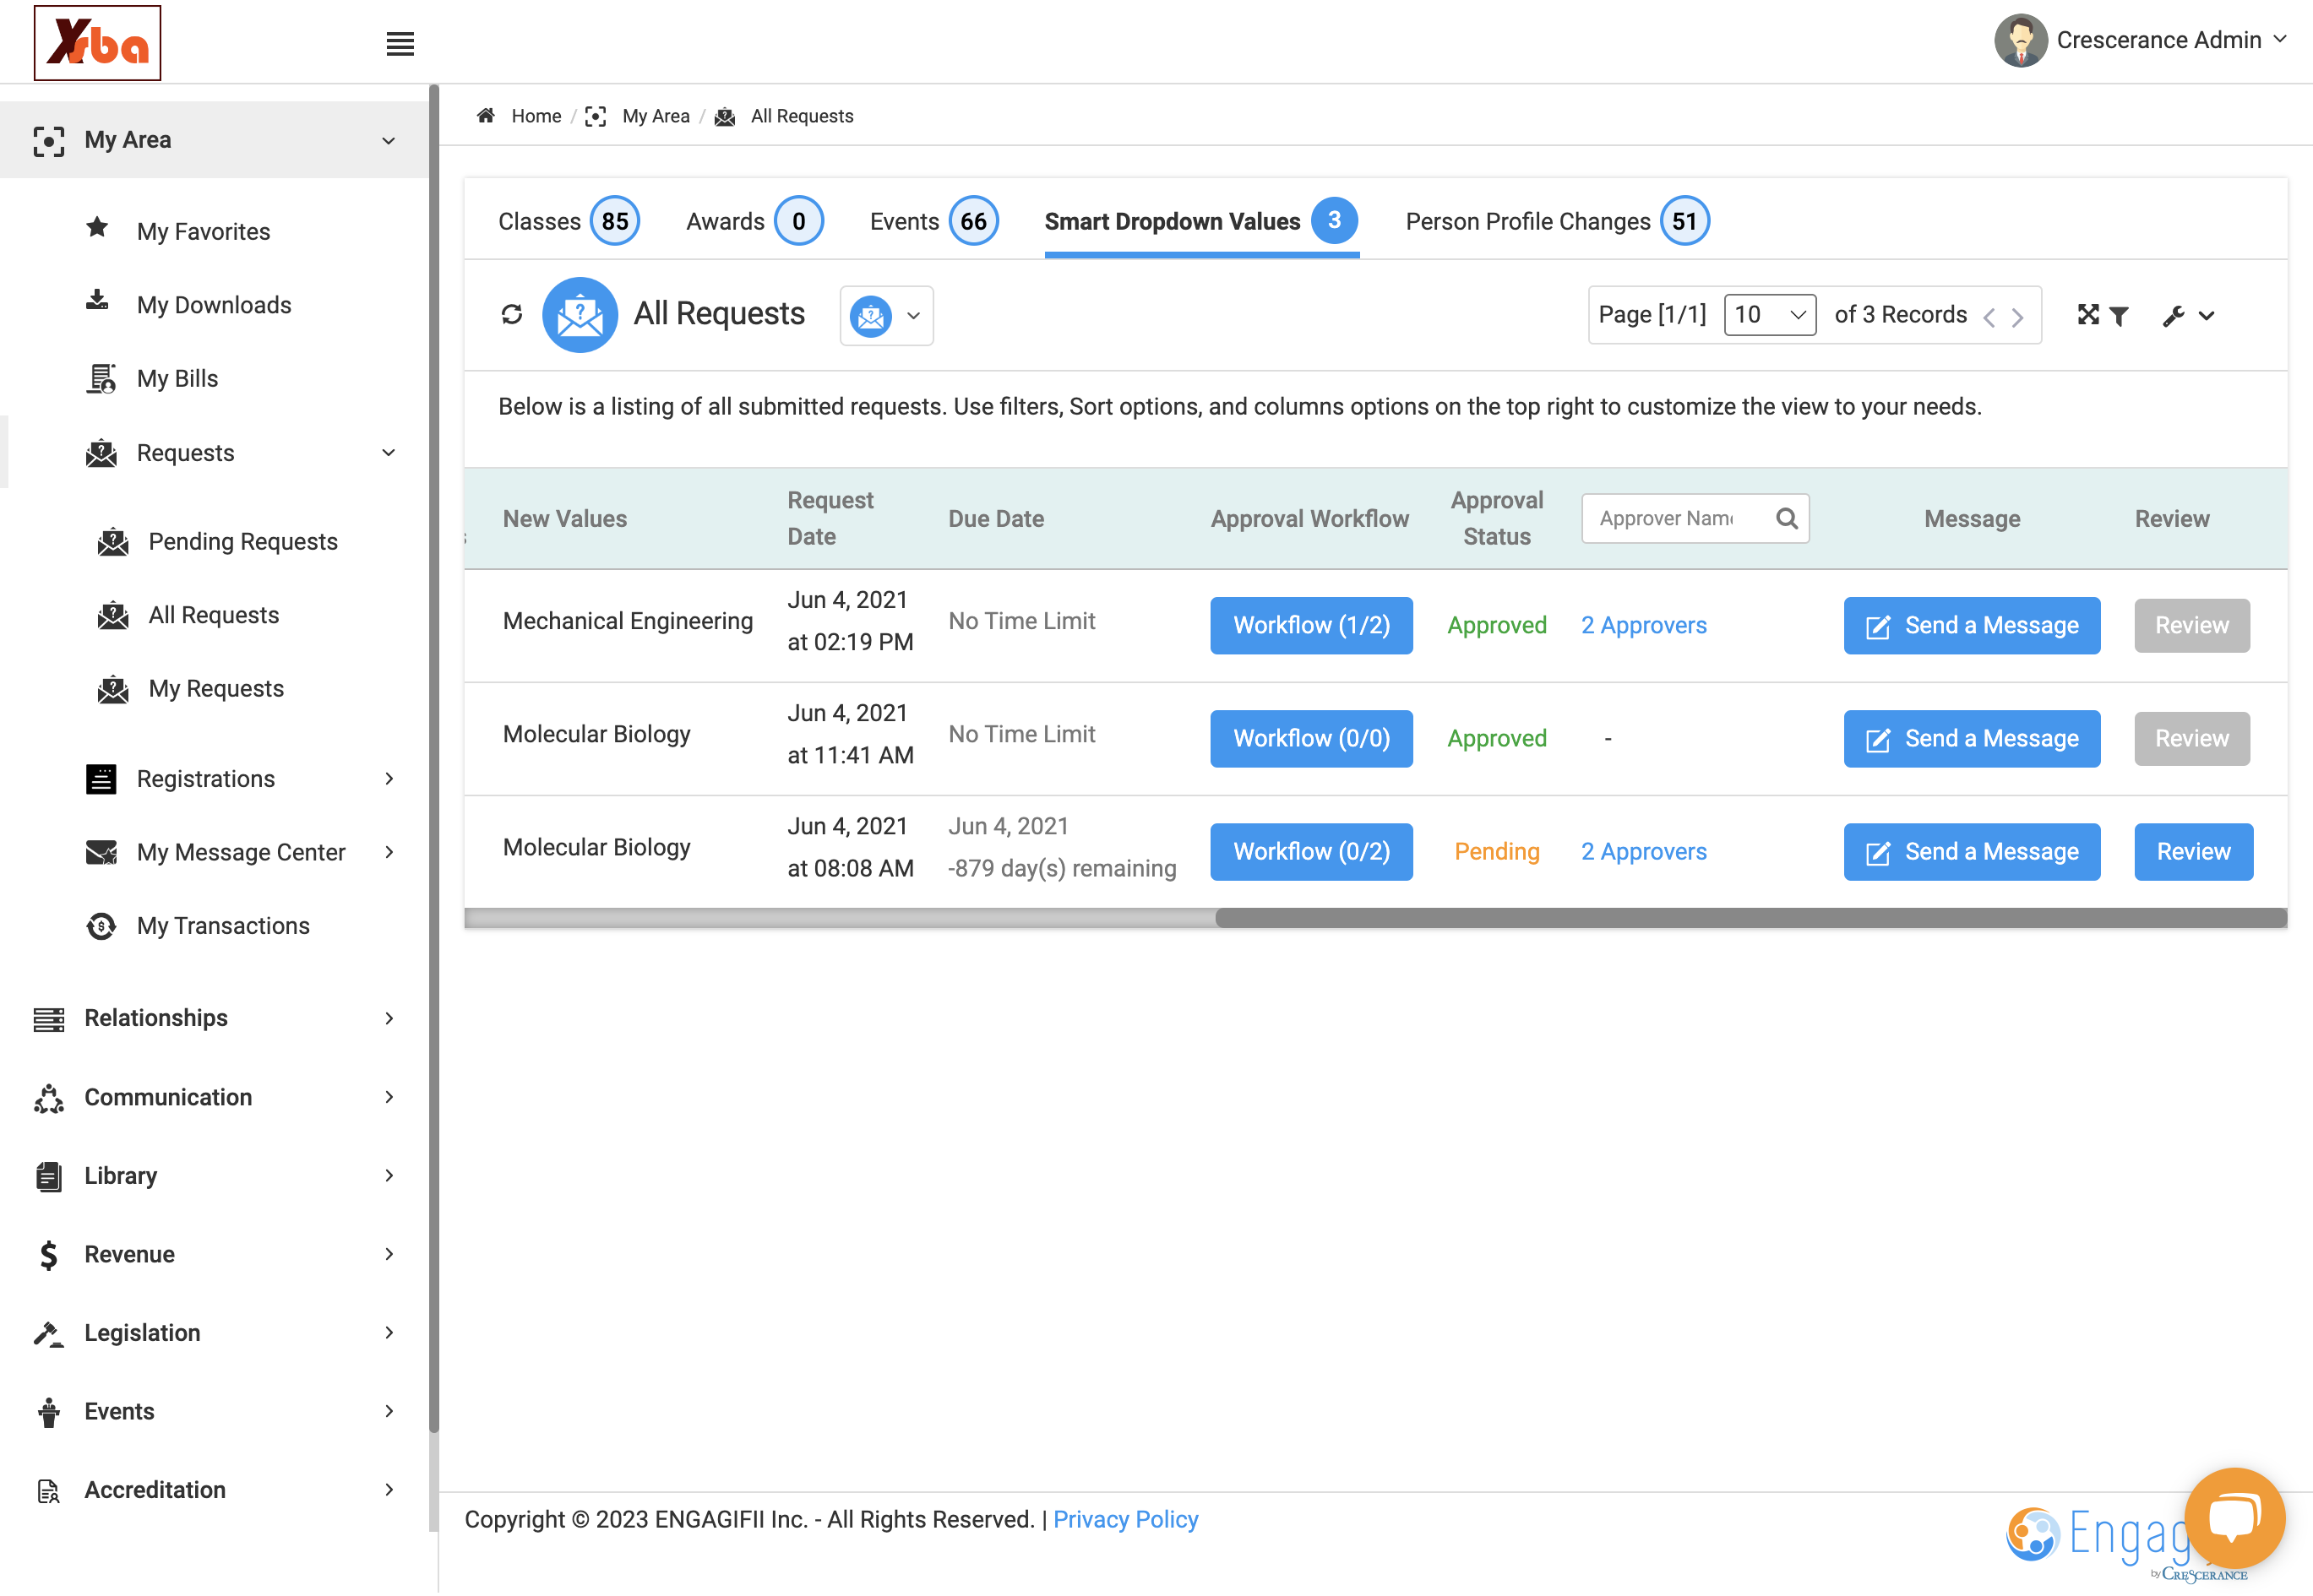This screenshot has width=2313, height=1596.
Task: Open the records per page dropdown
Action: (1770, 315)
